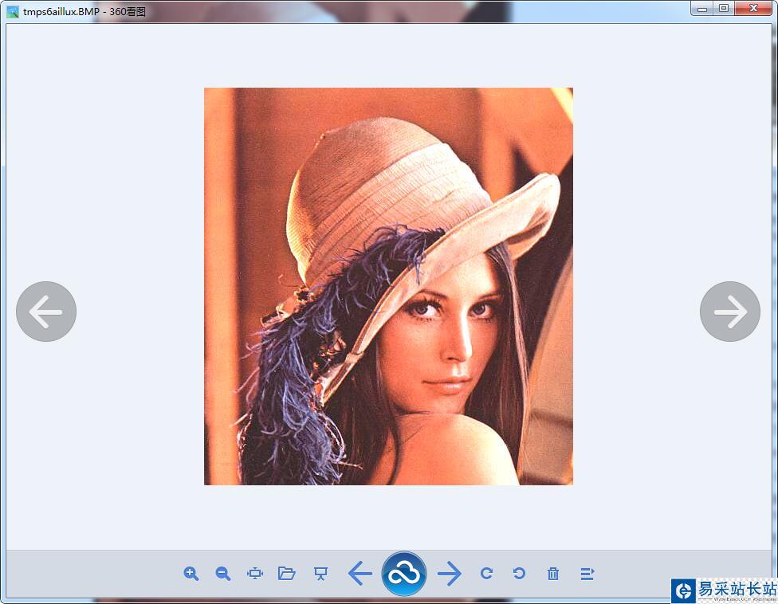Rotate the image counterclockwise

click(519, 574)
